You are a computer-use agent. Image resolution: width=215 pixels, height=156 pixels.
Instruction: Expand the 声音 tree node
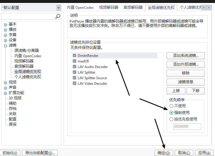(x=5, y=88)
